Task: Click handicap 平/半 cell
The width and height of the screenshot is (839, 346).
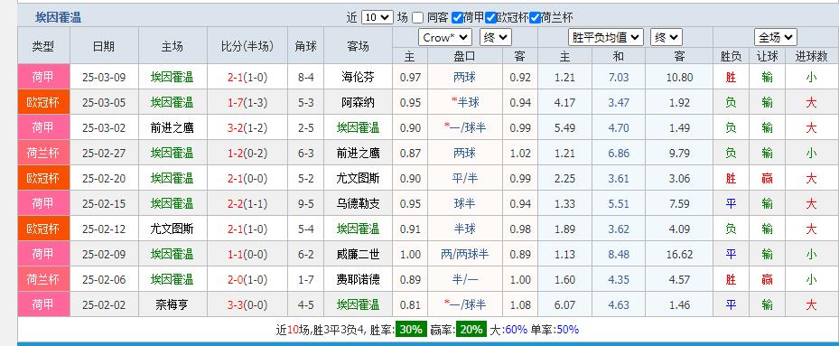Action: point(464,178)
